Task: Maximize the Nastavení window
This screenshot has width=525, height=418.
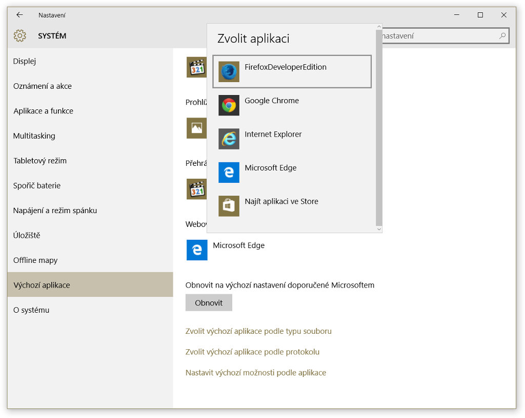Action: pyautogui.click(x=480, y=15)
